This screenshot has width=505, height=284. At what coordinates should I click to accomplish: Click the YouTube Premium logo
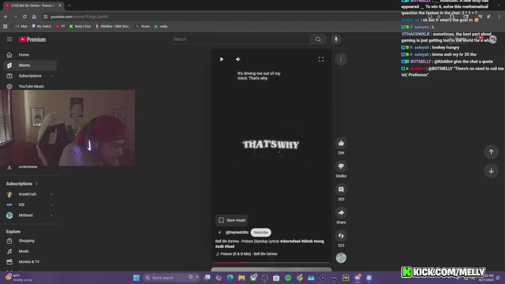click(32, 39)
